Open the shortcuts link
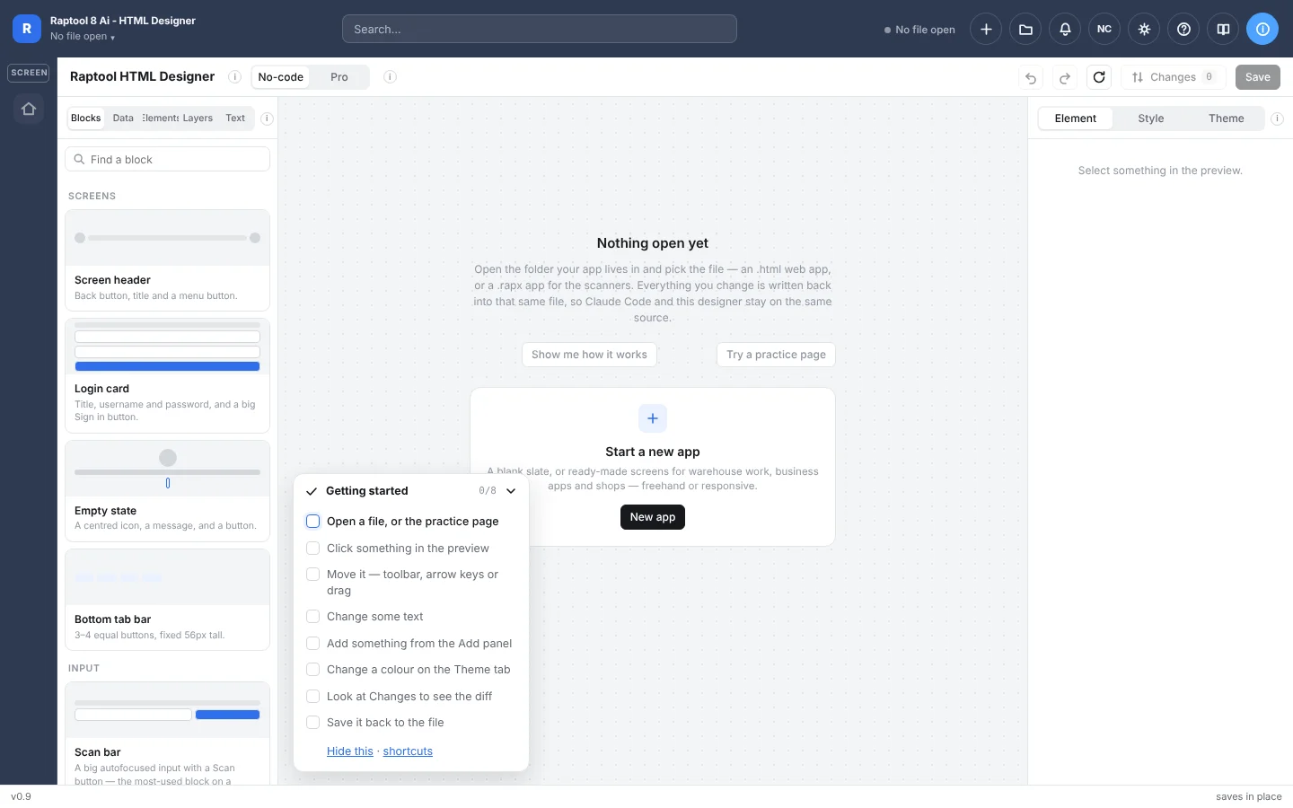Viewport: 1293px width, 808px height. (x=408, y=751)
